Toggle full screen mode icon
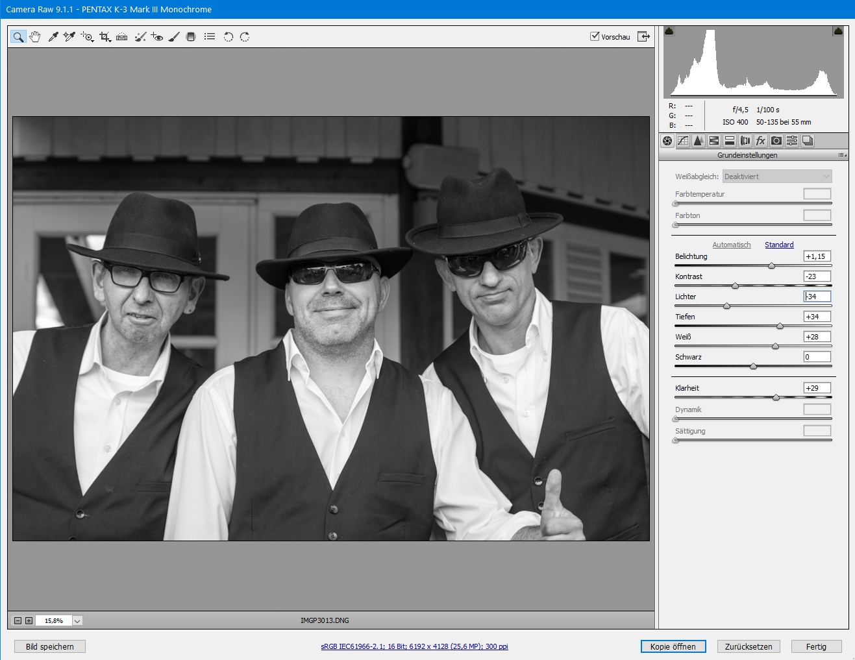Viewport: 855px width, 660px height. click(x=643, y=36)
